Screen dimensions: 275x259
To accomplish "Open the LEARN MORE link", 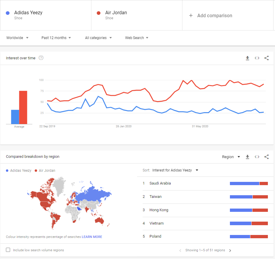I will click(x=92, y=237).
